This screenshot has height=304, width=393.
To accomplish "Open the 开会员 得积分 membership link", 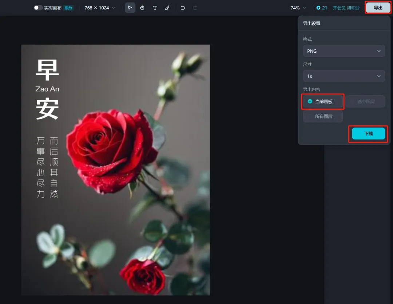I will (346, 8).
